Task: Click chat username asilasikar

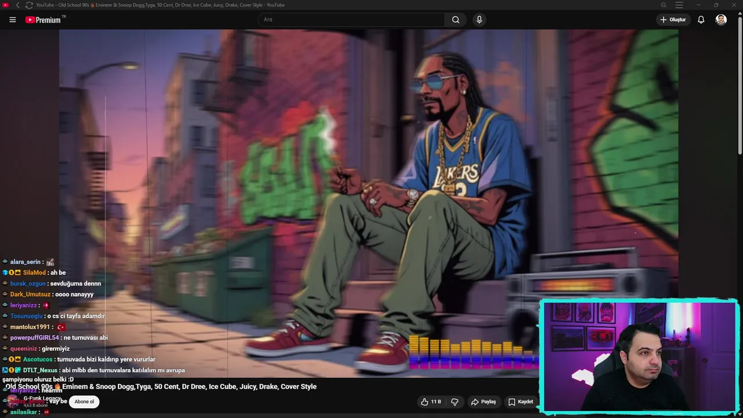Action: pyautogui.click(x=24, y=412)
